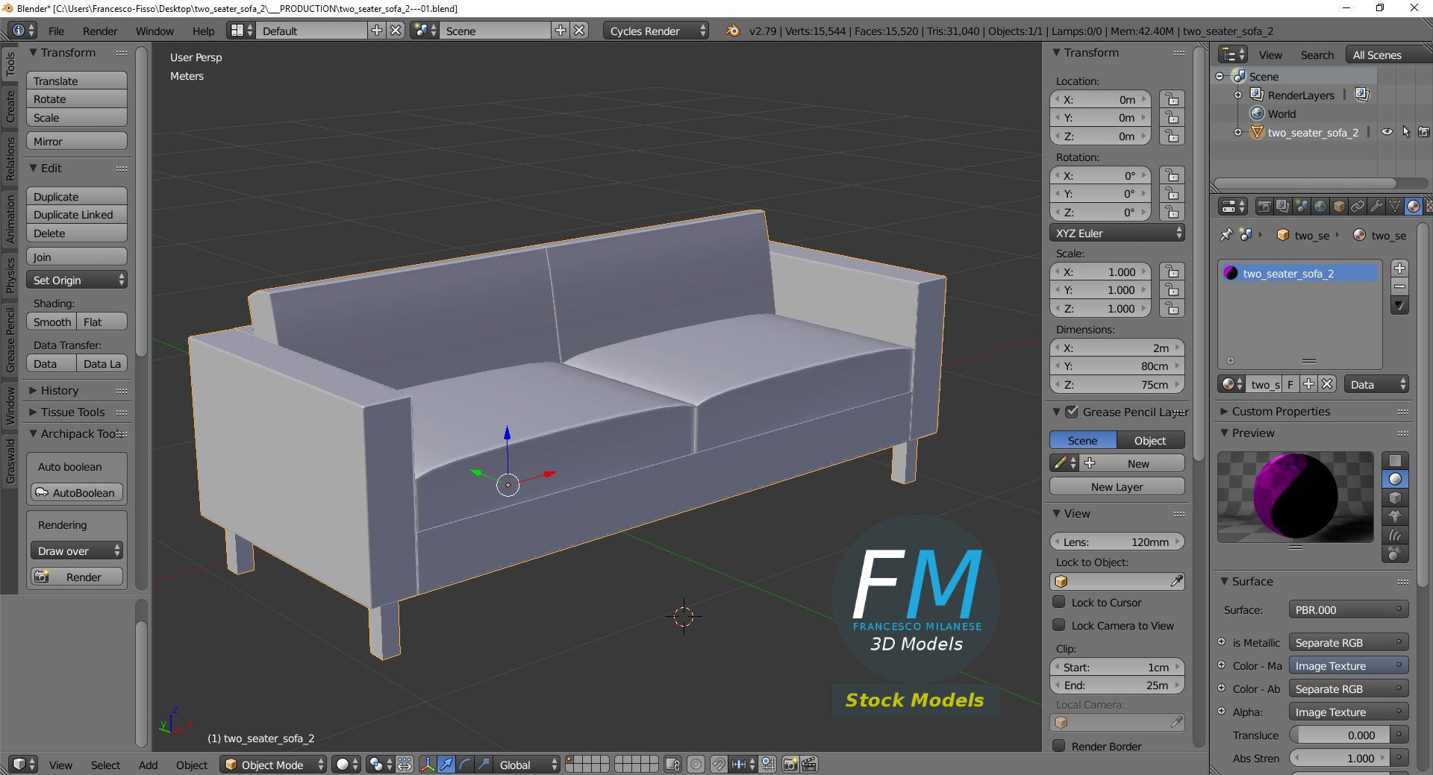Expand the RenderLayers tree item
This screenshot has width=1433, height=775.
click(x=1238, y=95)
